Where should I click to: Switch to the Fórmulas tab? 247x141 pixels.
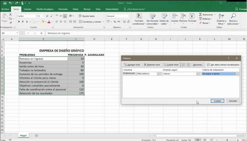point(63,9)
